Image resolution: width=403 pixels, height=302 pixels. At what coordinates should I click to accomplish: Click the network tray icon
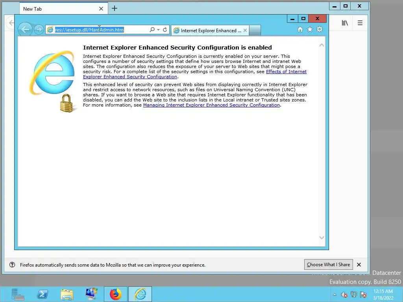point(354,295)
